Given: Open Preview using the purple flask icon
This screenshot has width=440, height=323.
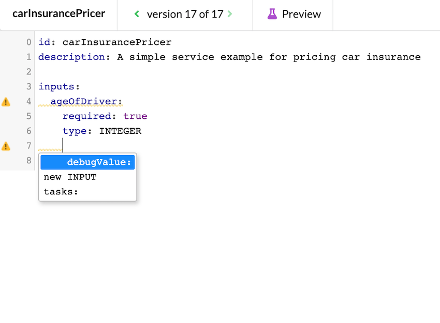Looking at the screenshot, I should pos(272,14).
